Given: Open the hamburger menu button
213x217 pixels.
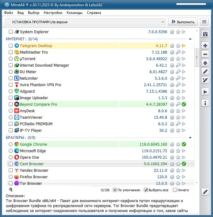Looking at the screenshot, I should [204, 22].
